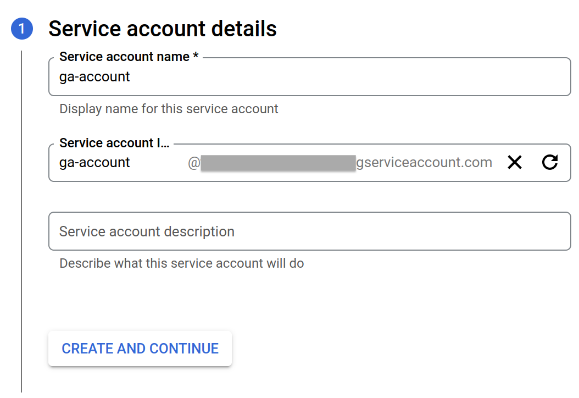The height and width of the screenshot is (398, 579).
Task: Click the vertical step progress line
Action: click(21, 220)
